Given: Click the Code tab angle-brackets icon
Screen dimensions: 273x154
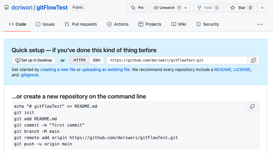Looking at the screenshot, I should pyautogui.click(x=11, y=24).
